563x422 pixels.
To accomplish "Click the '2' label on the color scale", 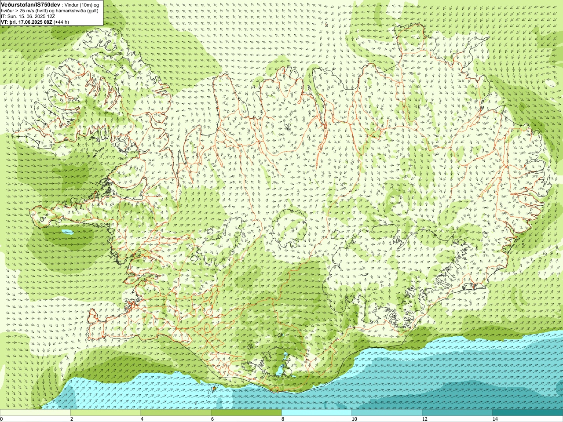I will point(72,419).
